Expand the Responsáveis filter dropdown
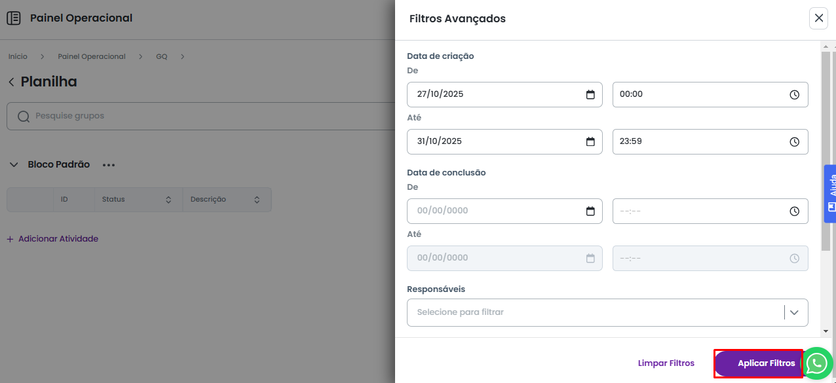Image resolution: width=836 pixels, height=383 pixels. [794, 312]
